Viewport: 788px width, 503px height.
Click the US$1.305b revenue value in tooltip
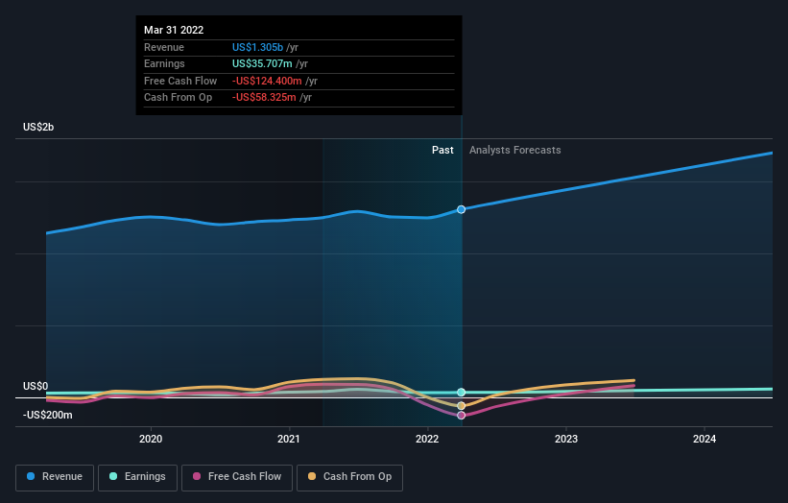point(258,47)
